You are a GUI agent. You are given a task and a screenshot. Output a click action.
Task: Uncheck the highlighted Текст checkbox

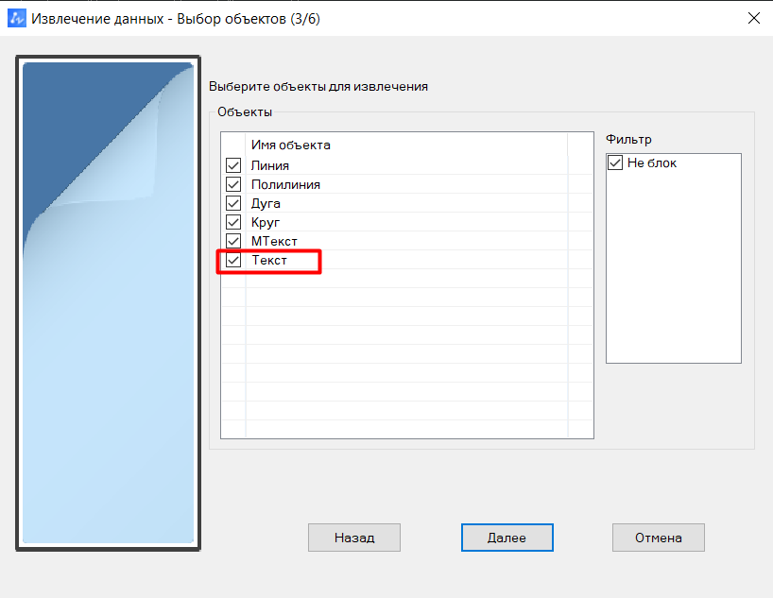pos(233,260)
